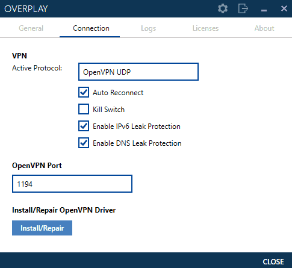Viewport: 292px width, 268px height.
Task: Open the Logs tab
Action: [149, 28]
